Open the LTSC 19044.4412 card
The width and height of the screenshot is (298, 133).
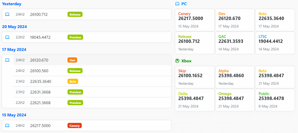tap(275, 43)
